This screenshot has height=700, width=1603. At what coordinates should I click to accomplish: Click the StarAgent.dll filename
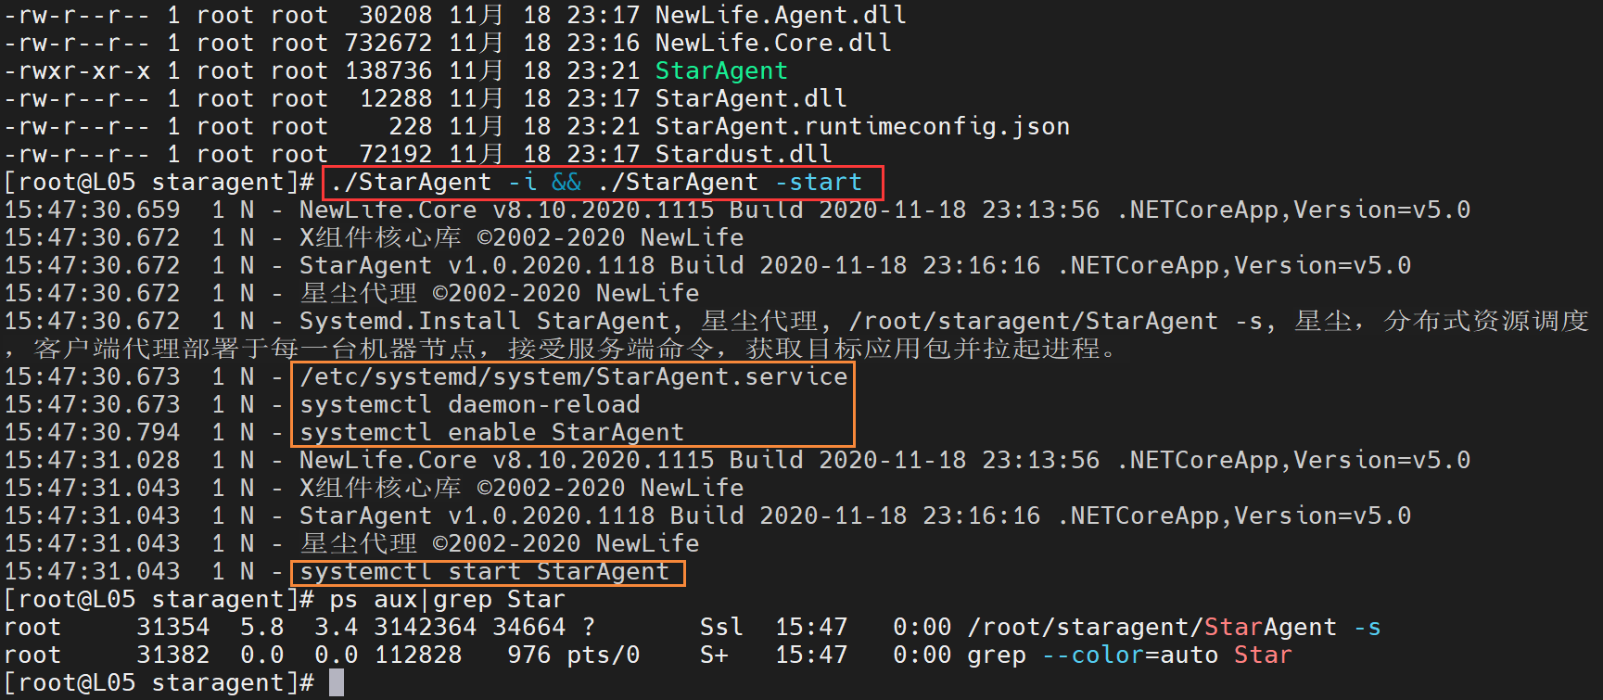(751, 98)
